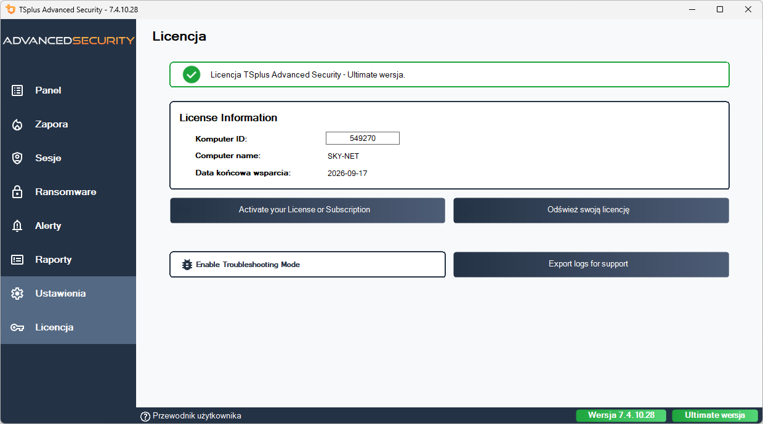Screen dimensions: 763x424
Task: Click the Advanced Security logo
Action: coord(68,41)
